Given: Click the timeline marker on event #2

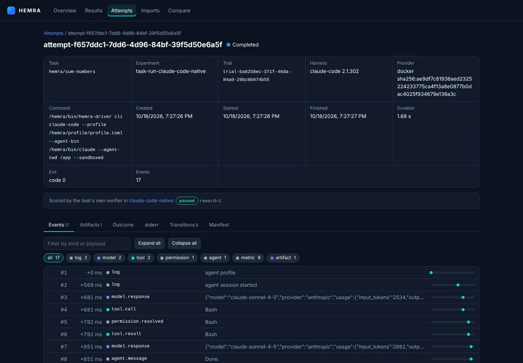Looking at the screenshot, I should click(x=458, y=285).
